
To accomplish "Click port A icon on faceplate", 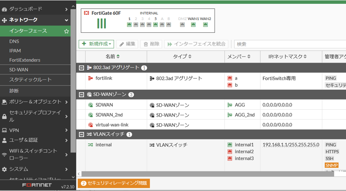I will coord(162,25).
